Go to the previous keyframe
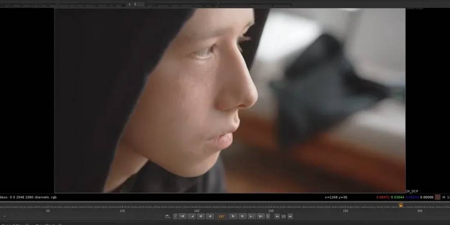450x225 pixels. pyautogui.click(x=191, y=216)
